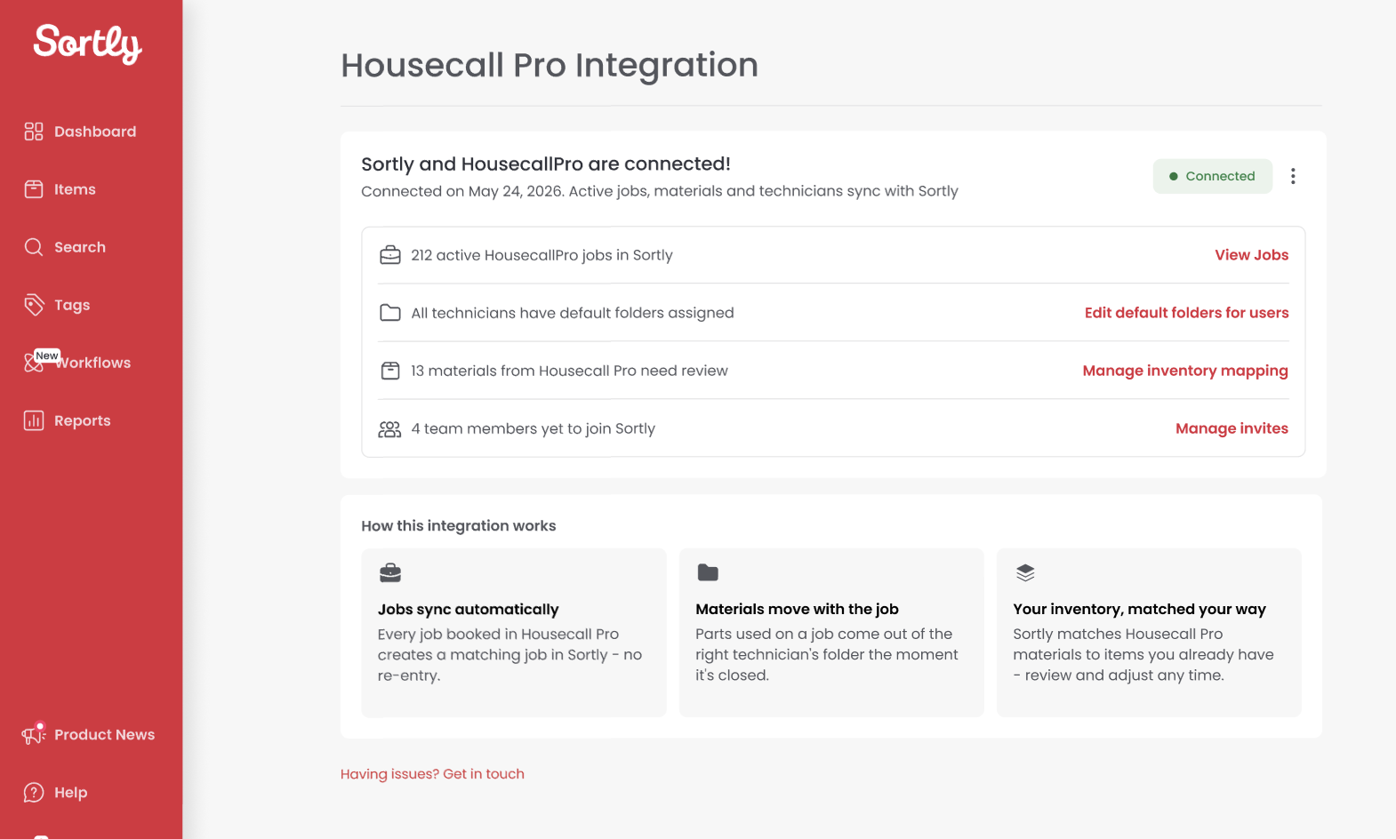Viewport: 1396px width, 839px height.
Task: Click "Your inventory, matched your way" title
Action: pos(1139,610)
